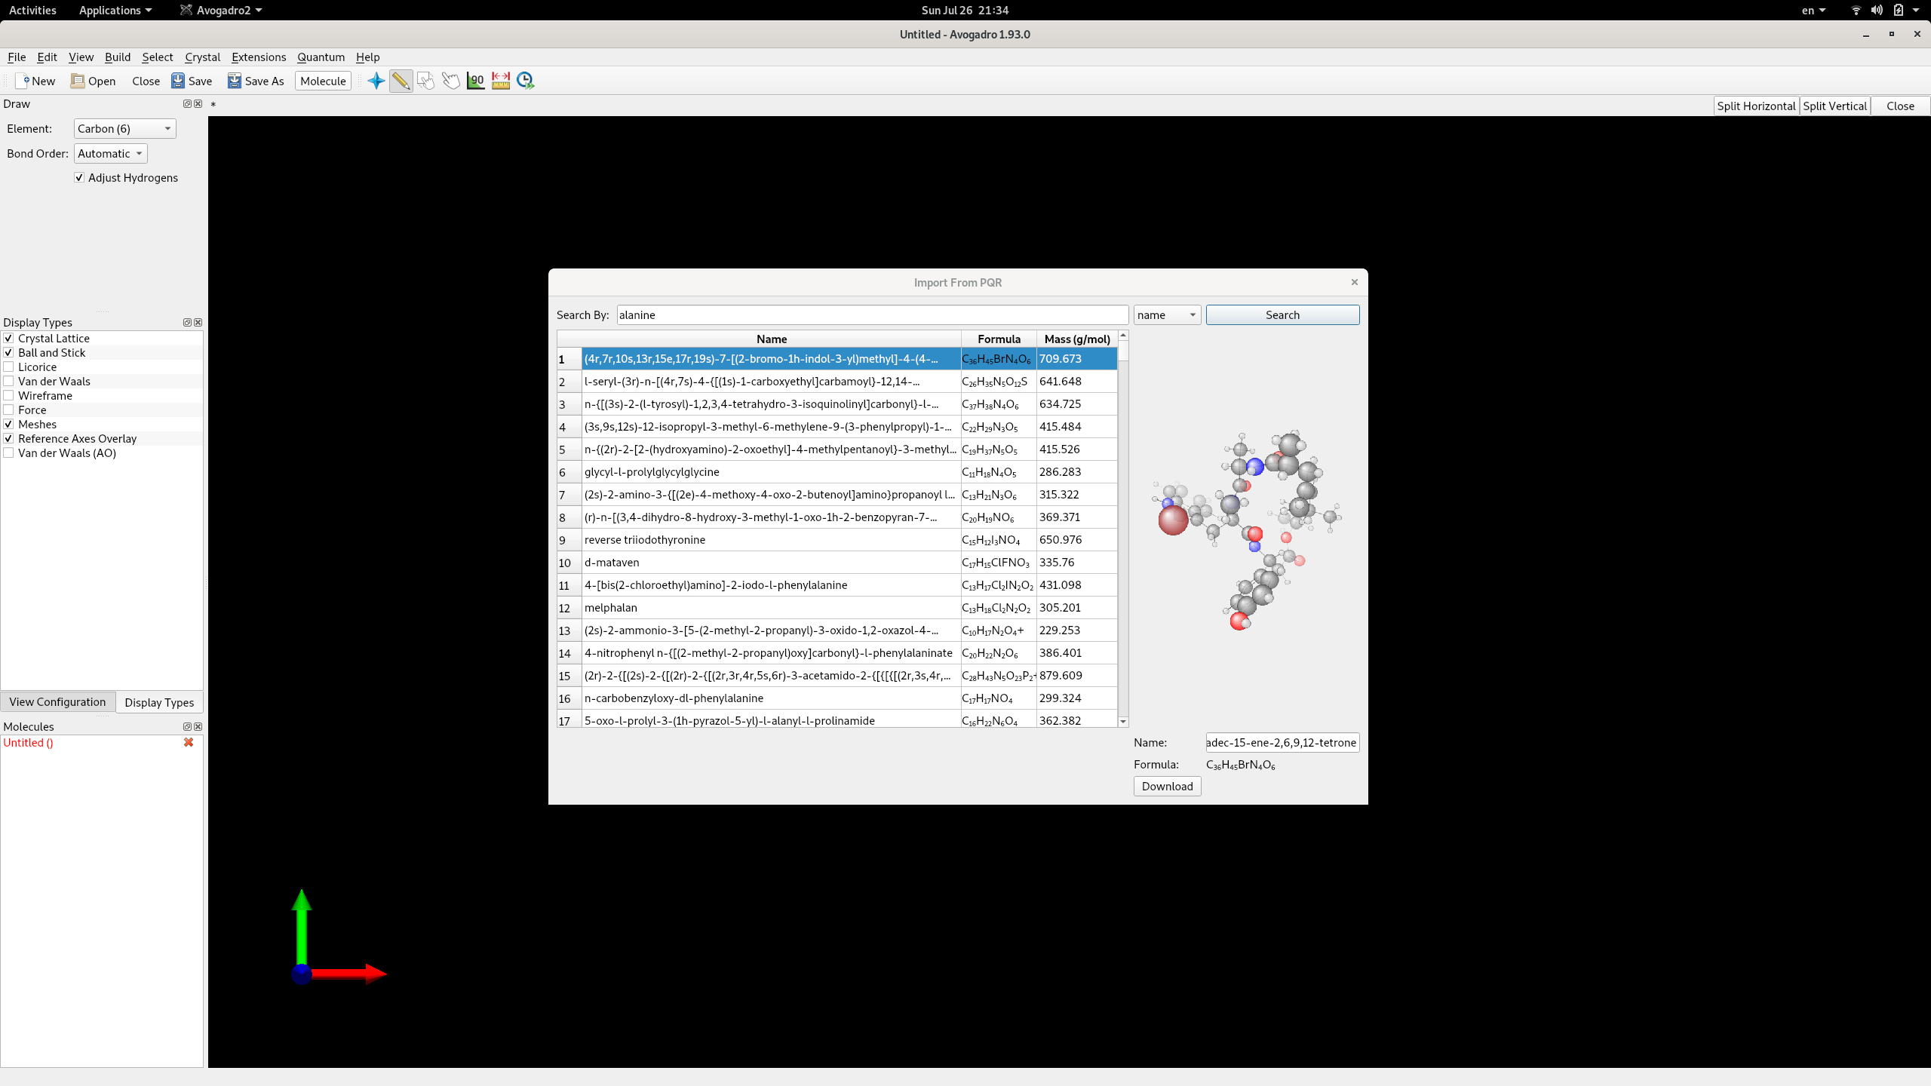Open the Element dropdown showing Carbon (6)
Viewport: 1931px width, 1086px height.
coord(124,128)
